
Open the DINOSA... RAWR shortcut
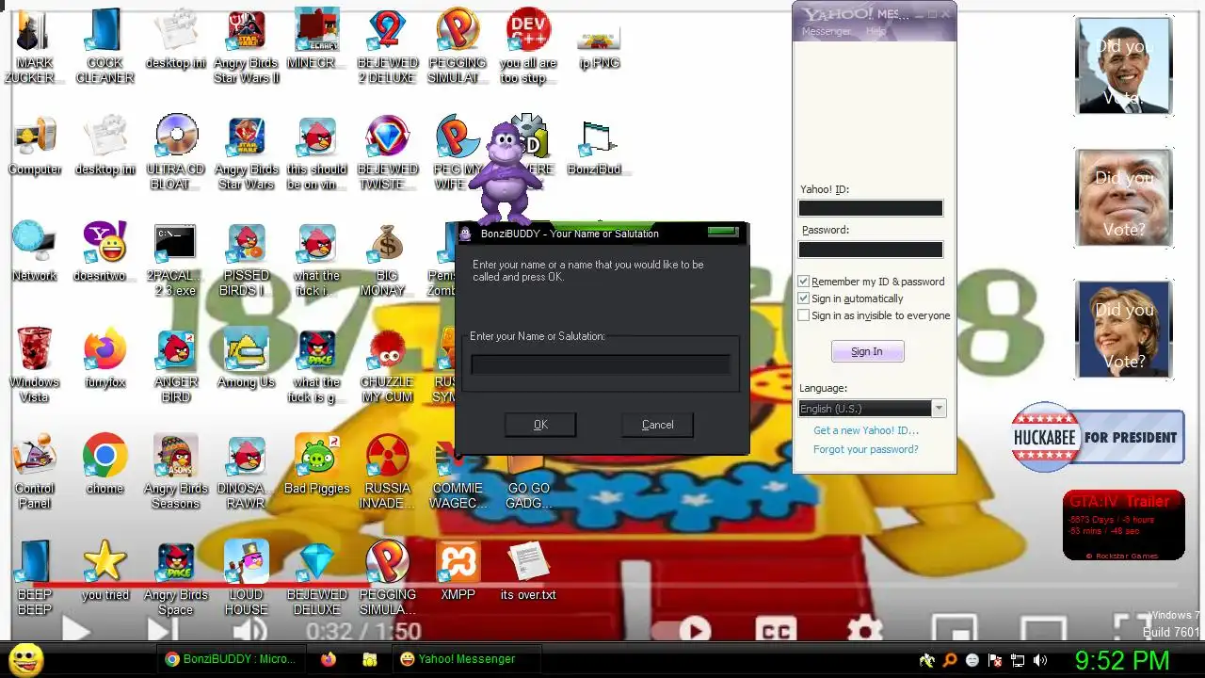[247, 470]
